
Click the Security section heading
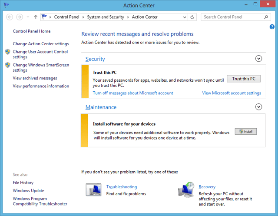(95, 59)
